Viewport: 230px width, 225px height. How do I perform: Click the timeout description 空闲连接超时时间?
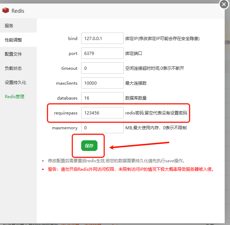(155, 68)
